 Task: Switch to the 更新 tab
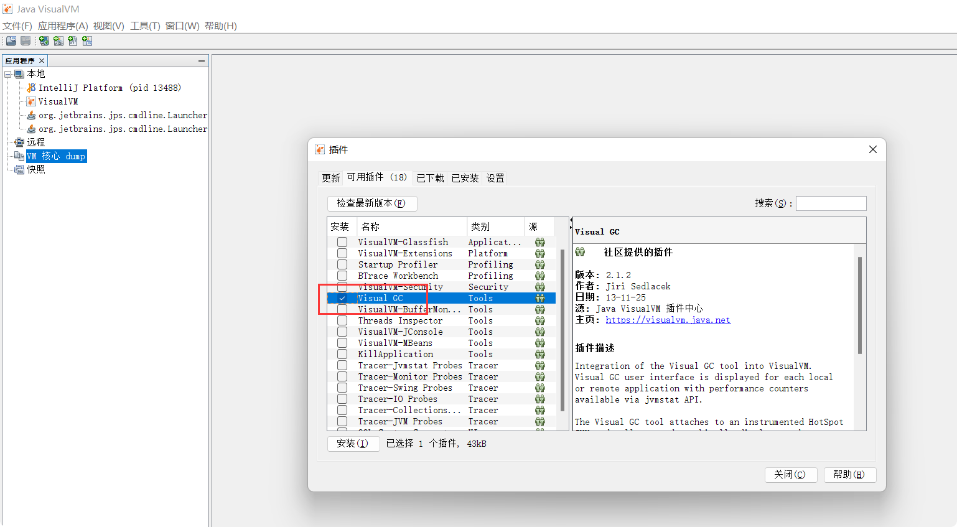(331, 178)
